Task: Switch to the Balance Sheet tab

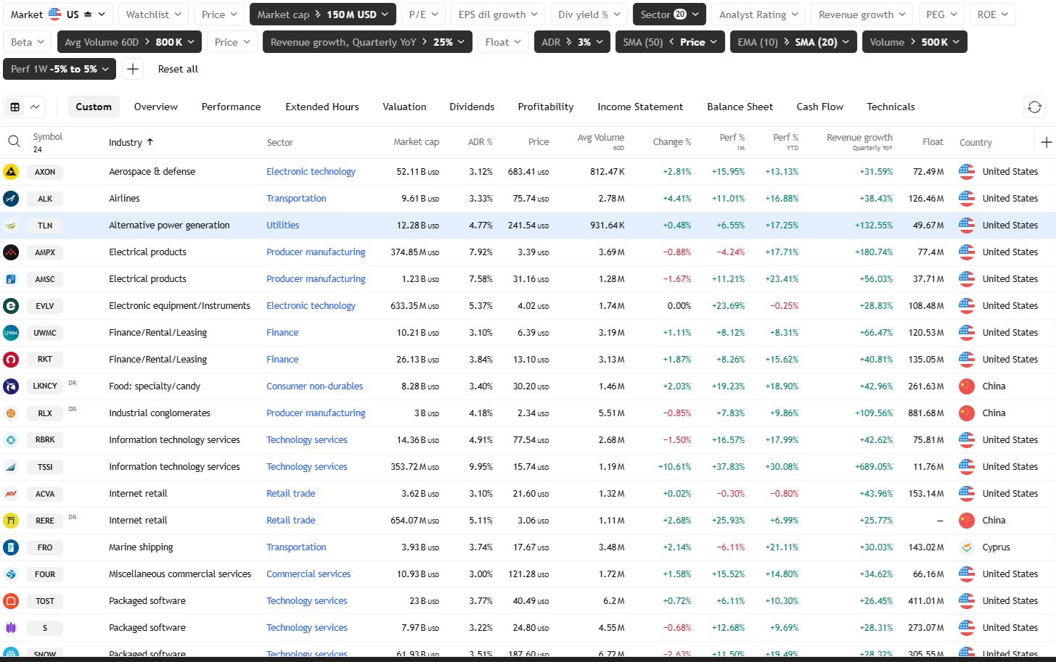Action: tap(740, 107)
